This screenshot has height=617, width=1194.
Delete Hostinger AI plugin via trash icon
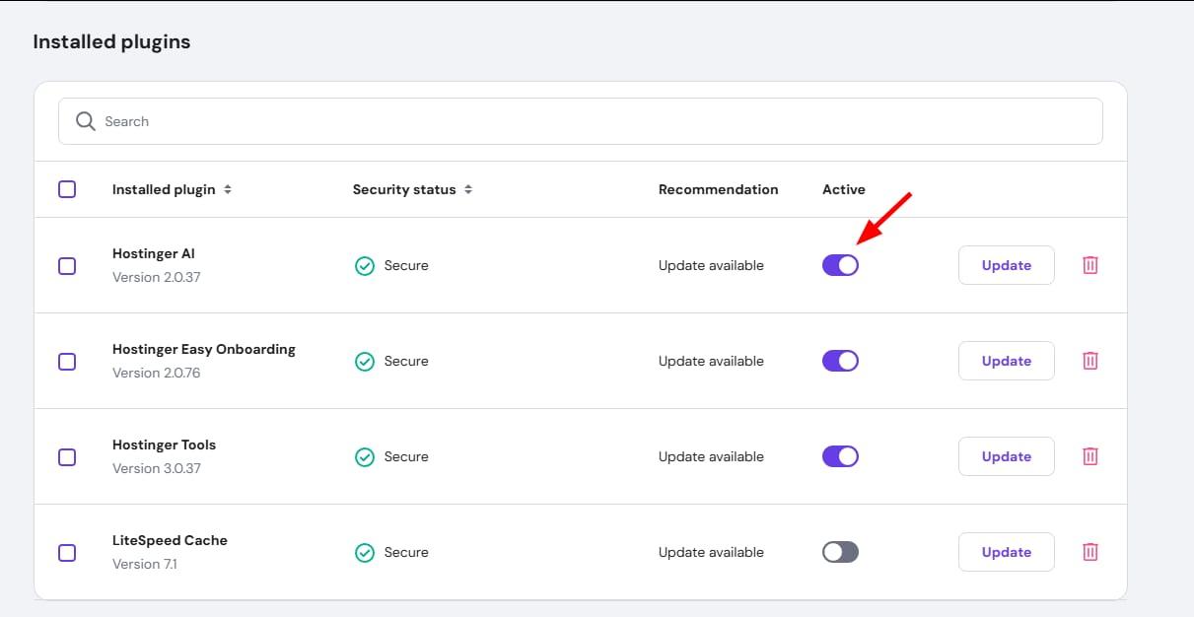[x=1089, y=265]
